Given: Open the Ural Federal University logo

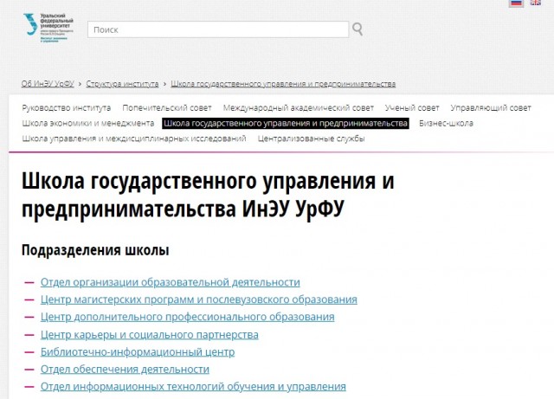Looking at the screenshot, I should tap(48, 28).
